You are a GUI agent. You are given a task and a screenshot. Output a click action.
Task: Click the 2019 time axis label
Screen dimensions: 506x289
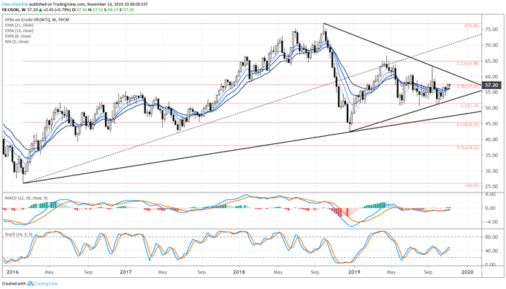[354, 272]
